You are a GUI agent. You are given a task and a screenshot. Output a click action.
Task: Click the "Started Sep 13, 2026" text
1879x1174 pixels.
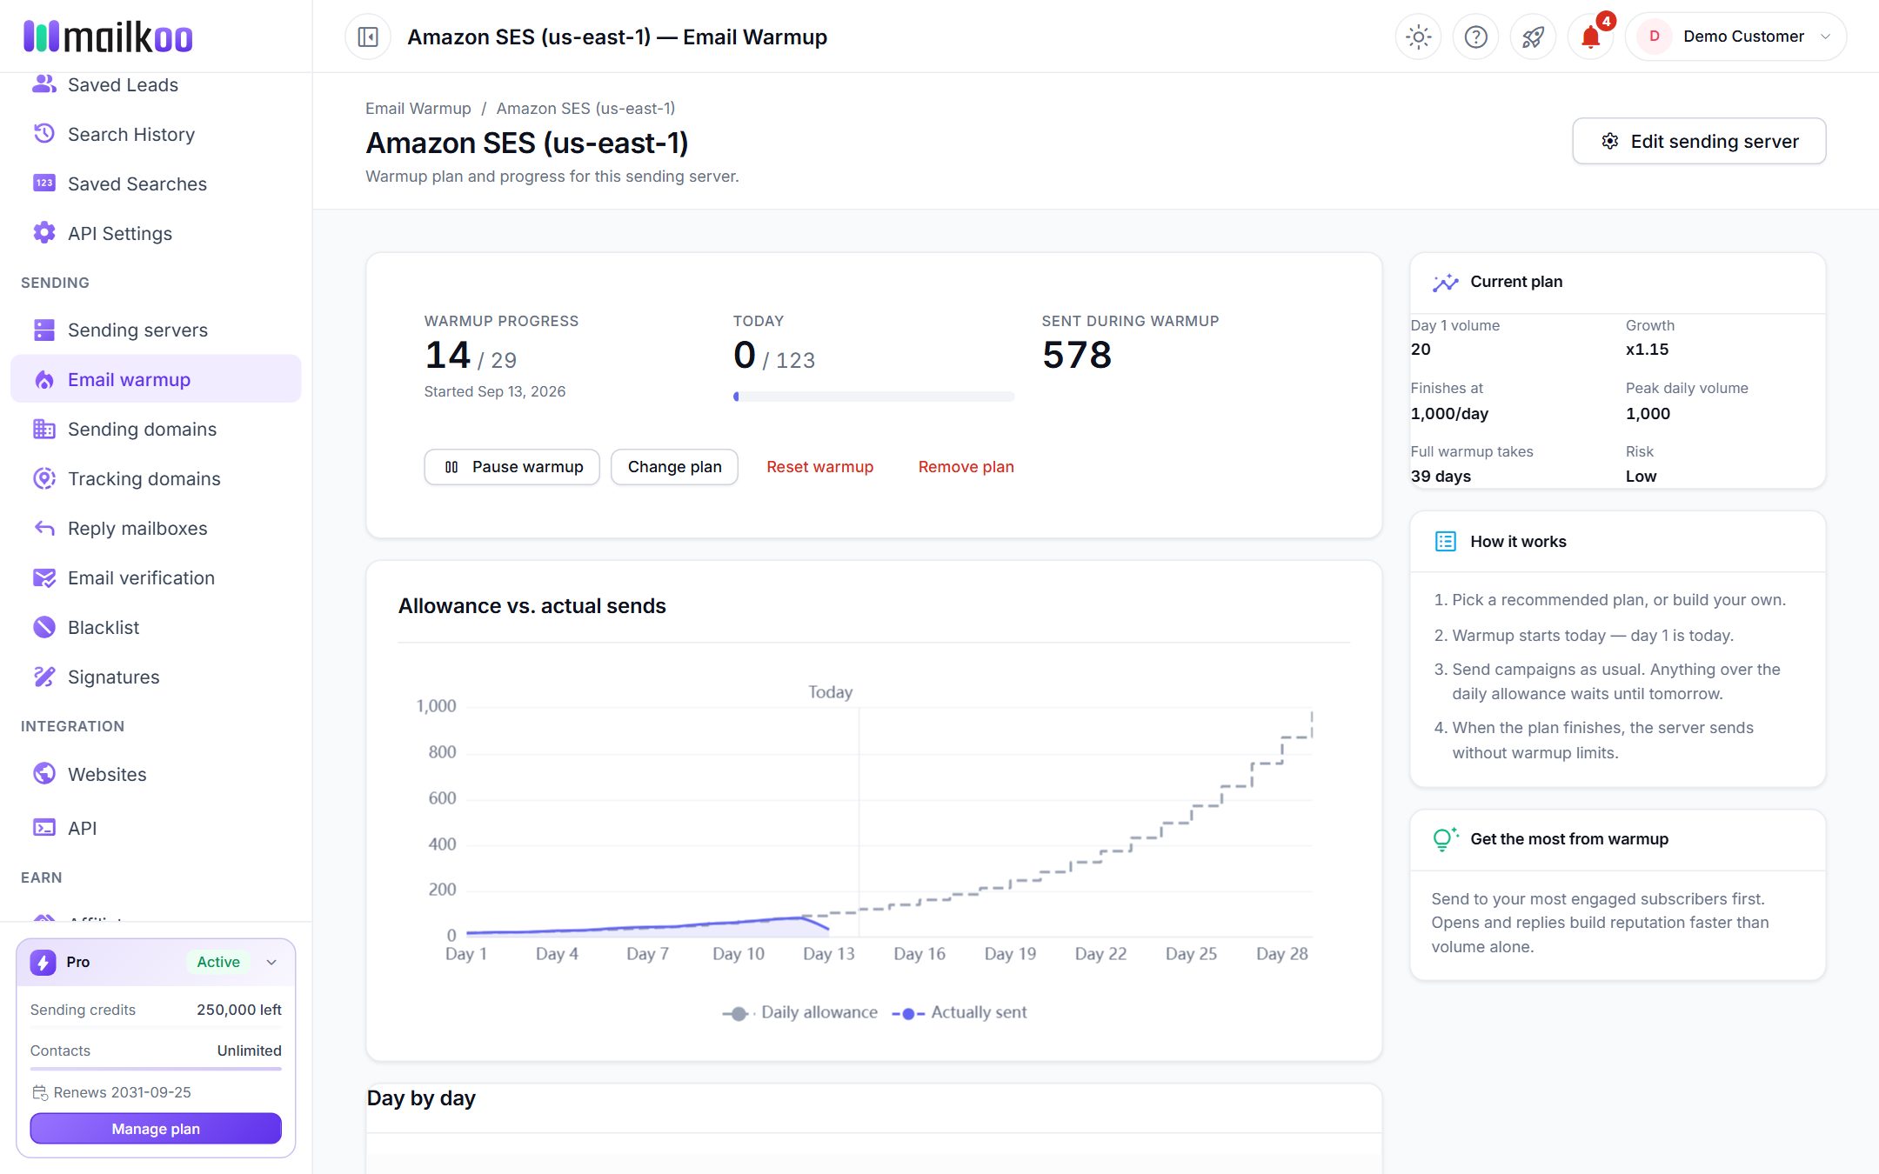[x=495, y=391]
